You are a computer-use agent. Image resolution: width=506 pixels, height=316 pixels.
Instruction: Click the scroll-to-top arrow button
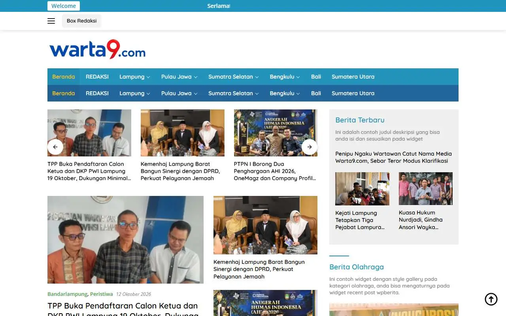(491, 299)
